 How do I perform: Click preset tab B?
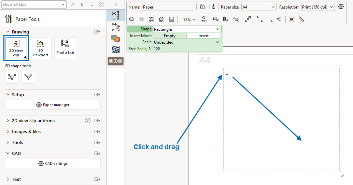(82, 4)
